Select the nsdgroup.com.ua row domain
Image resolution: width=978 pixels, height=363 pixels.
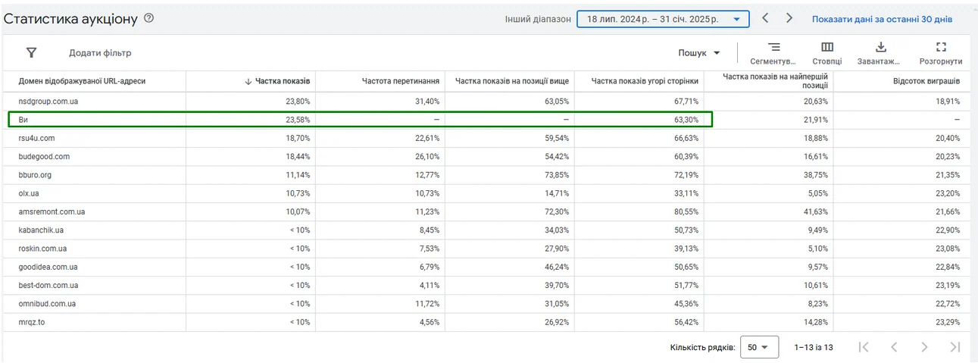click(x=50, y=101)
